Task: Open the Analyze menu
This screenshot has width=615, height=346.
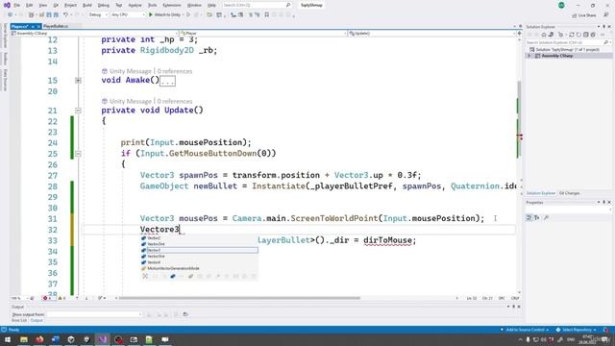Action: (135, 5)
